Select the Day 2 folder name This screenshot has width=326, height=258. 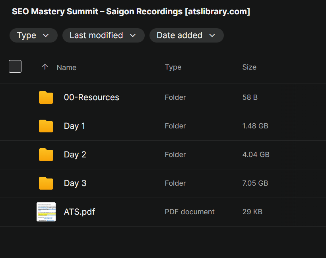75,155
